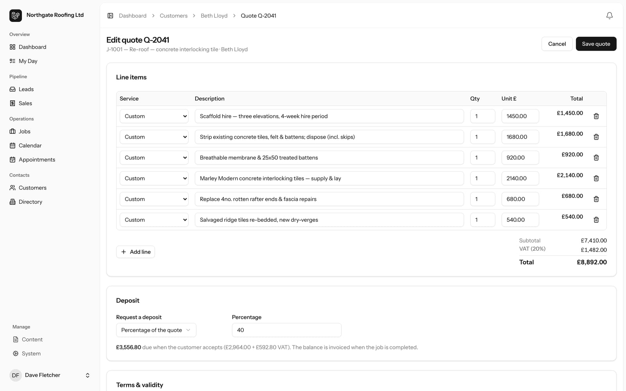Image resolution: width=626 pixels, height=391 pixels.
Task: Open Service dropdown for Breathable membrane row
Action: pos(154,158)
